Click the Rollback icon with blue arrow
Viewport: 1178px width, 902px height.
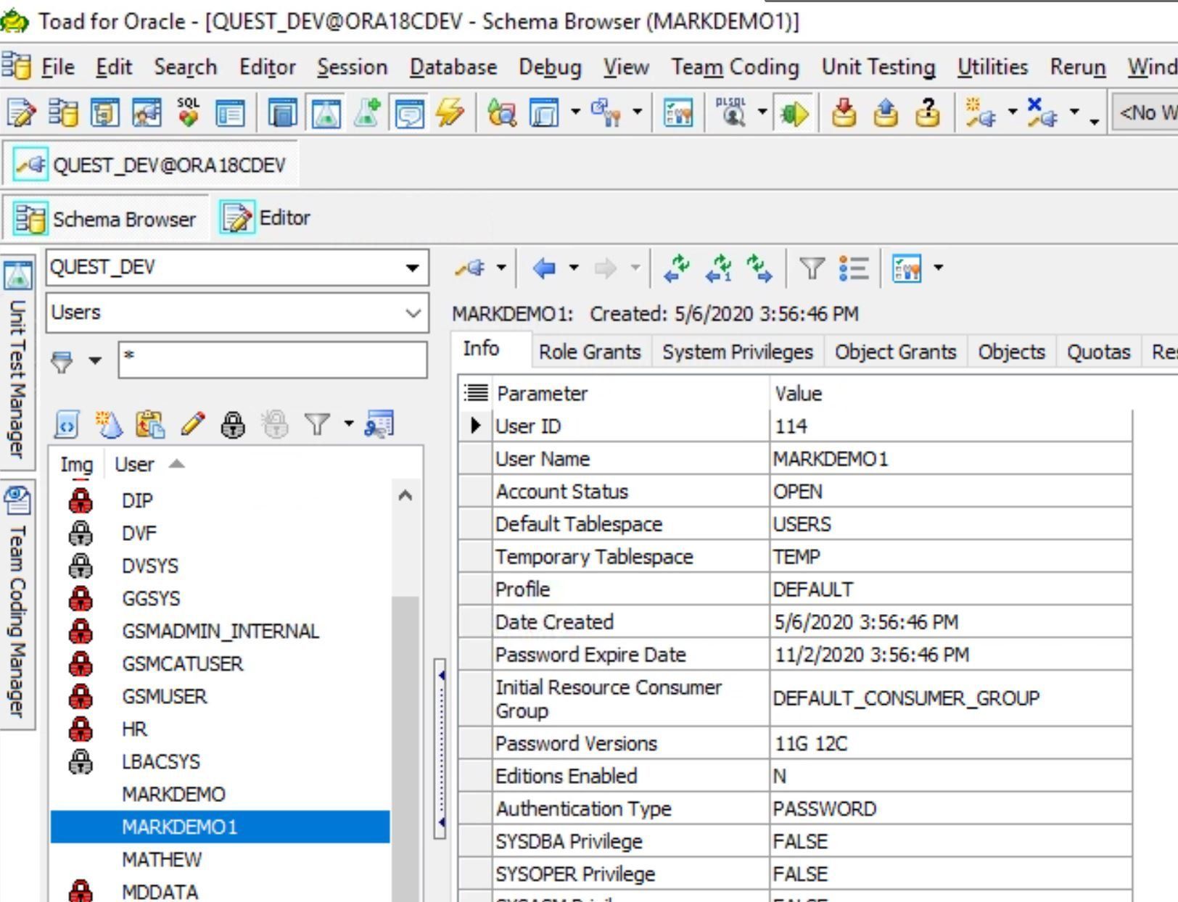point(885,112)
